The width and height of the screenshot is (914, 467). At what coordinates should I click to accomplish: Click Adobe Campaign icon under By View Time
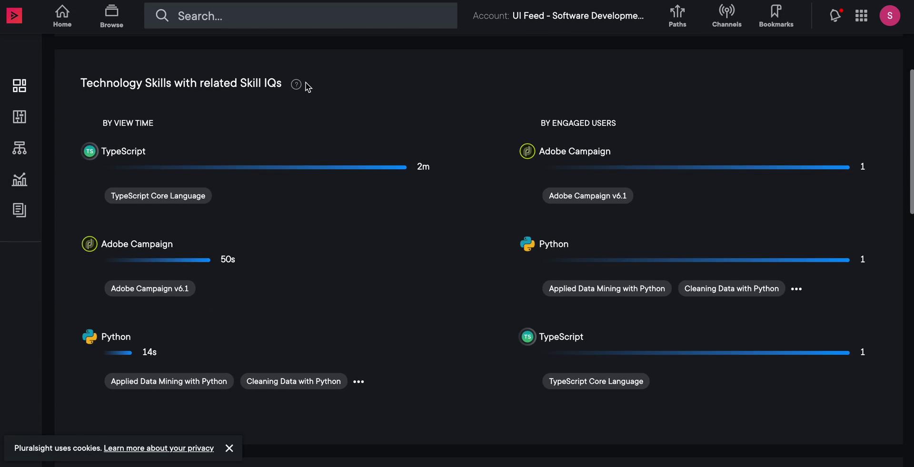[89, 244]
